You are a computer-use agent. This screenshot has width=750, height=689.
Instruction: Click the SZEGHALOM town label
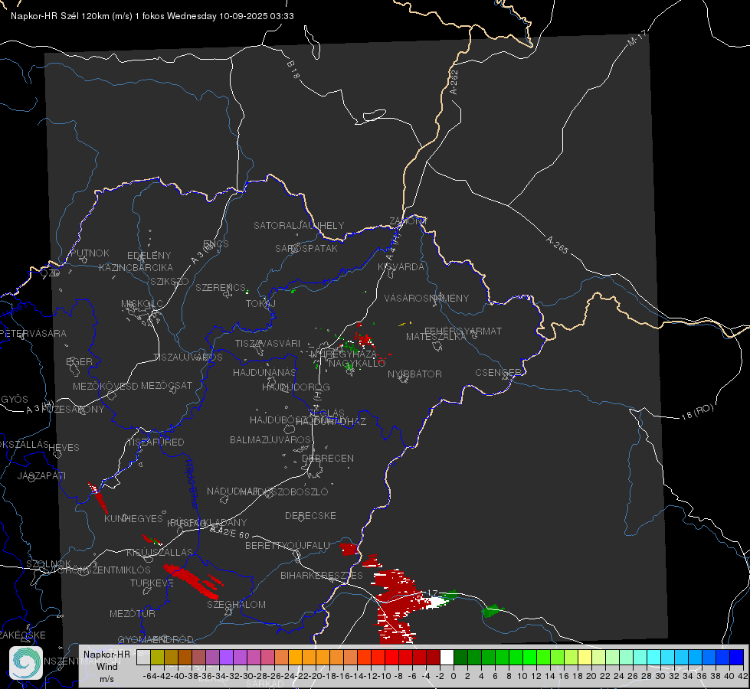(x=236, y=604)
